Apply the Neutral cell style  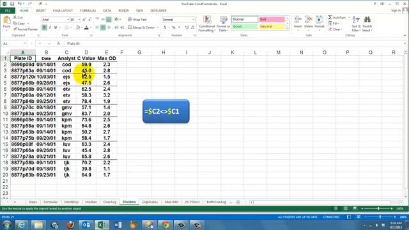pos(272,27)
